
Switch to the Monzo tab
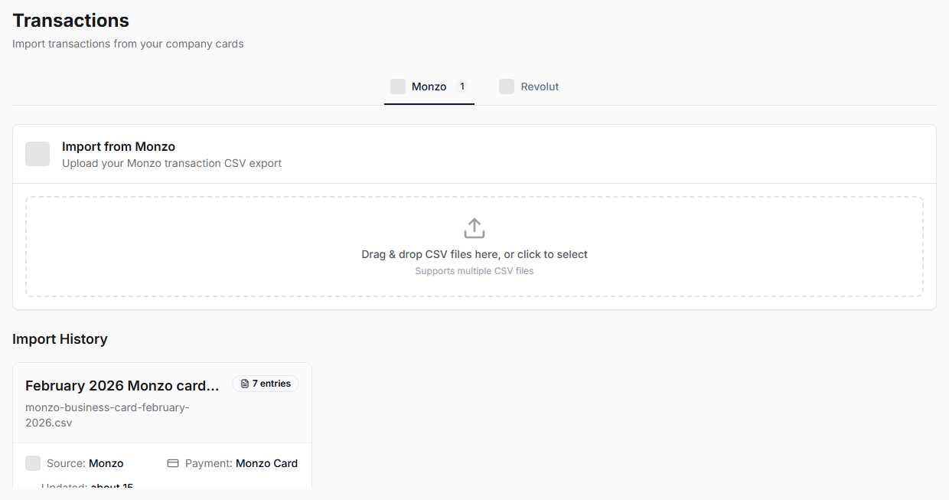pyautogui.click(x=429, y=87)
